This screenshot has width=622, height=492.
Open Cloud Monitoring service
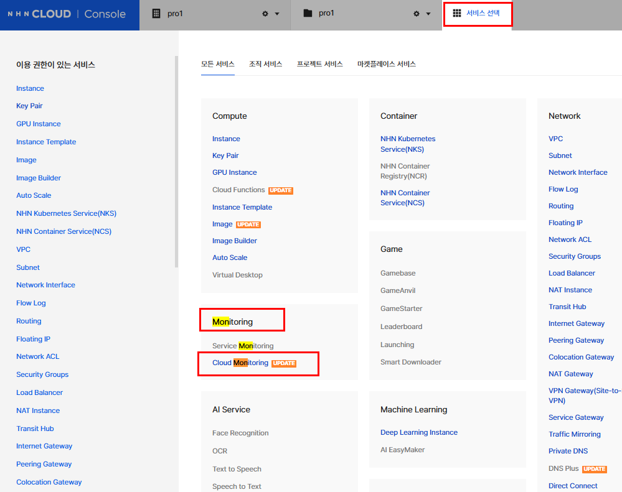(240, 363)
